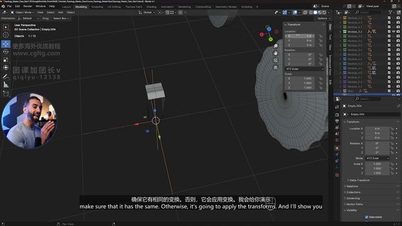Screen dimensions: 402x226
Task: Open the Tool properties tab icon
Action: pyautogui.click(x=337, y=107)
